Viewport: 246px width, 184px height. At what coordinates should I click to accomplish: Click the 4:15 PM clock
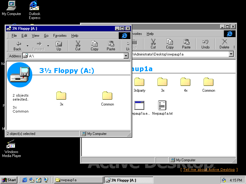(x=236, y=180)
